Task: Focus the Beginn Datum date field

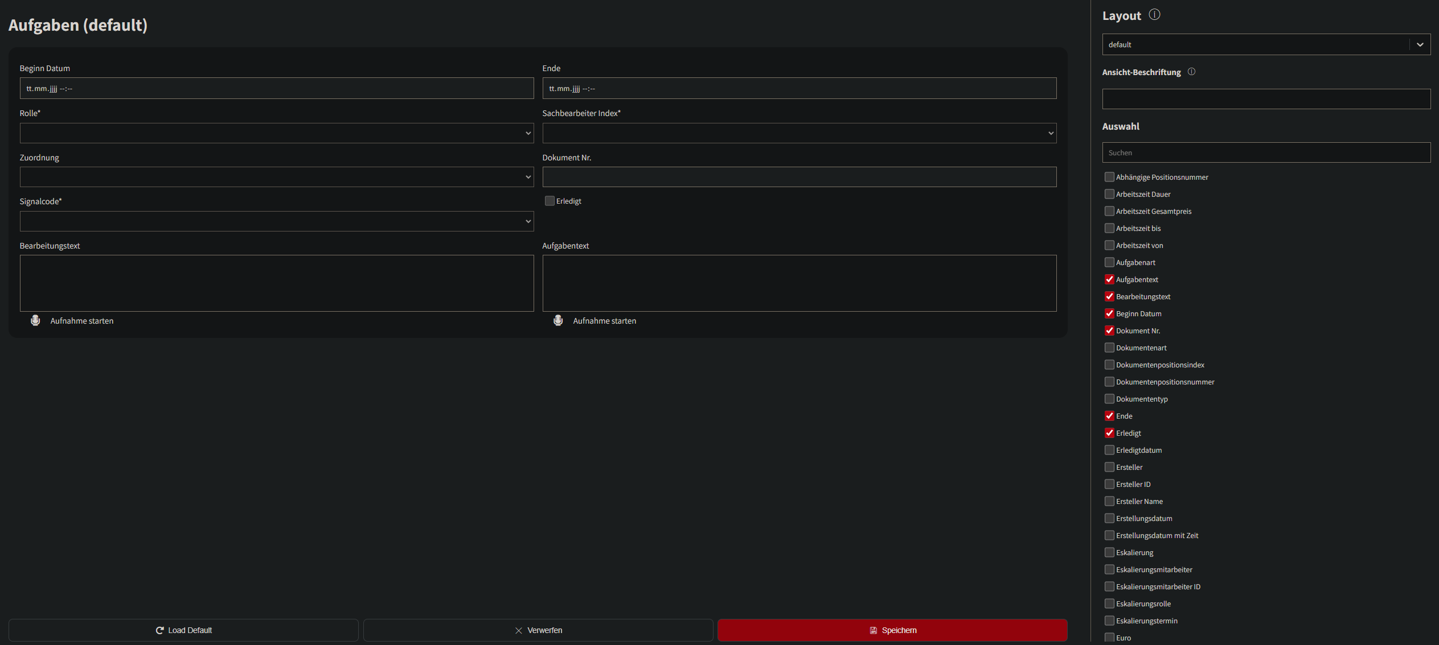Action: point(277,88)
